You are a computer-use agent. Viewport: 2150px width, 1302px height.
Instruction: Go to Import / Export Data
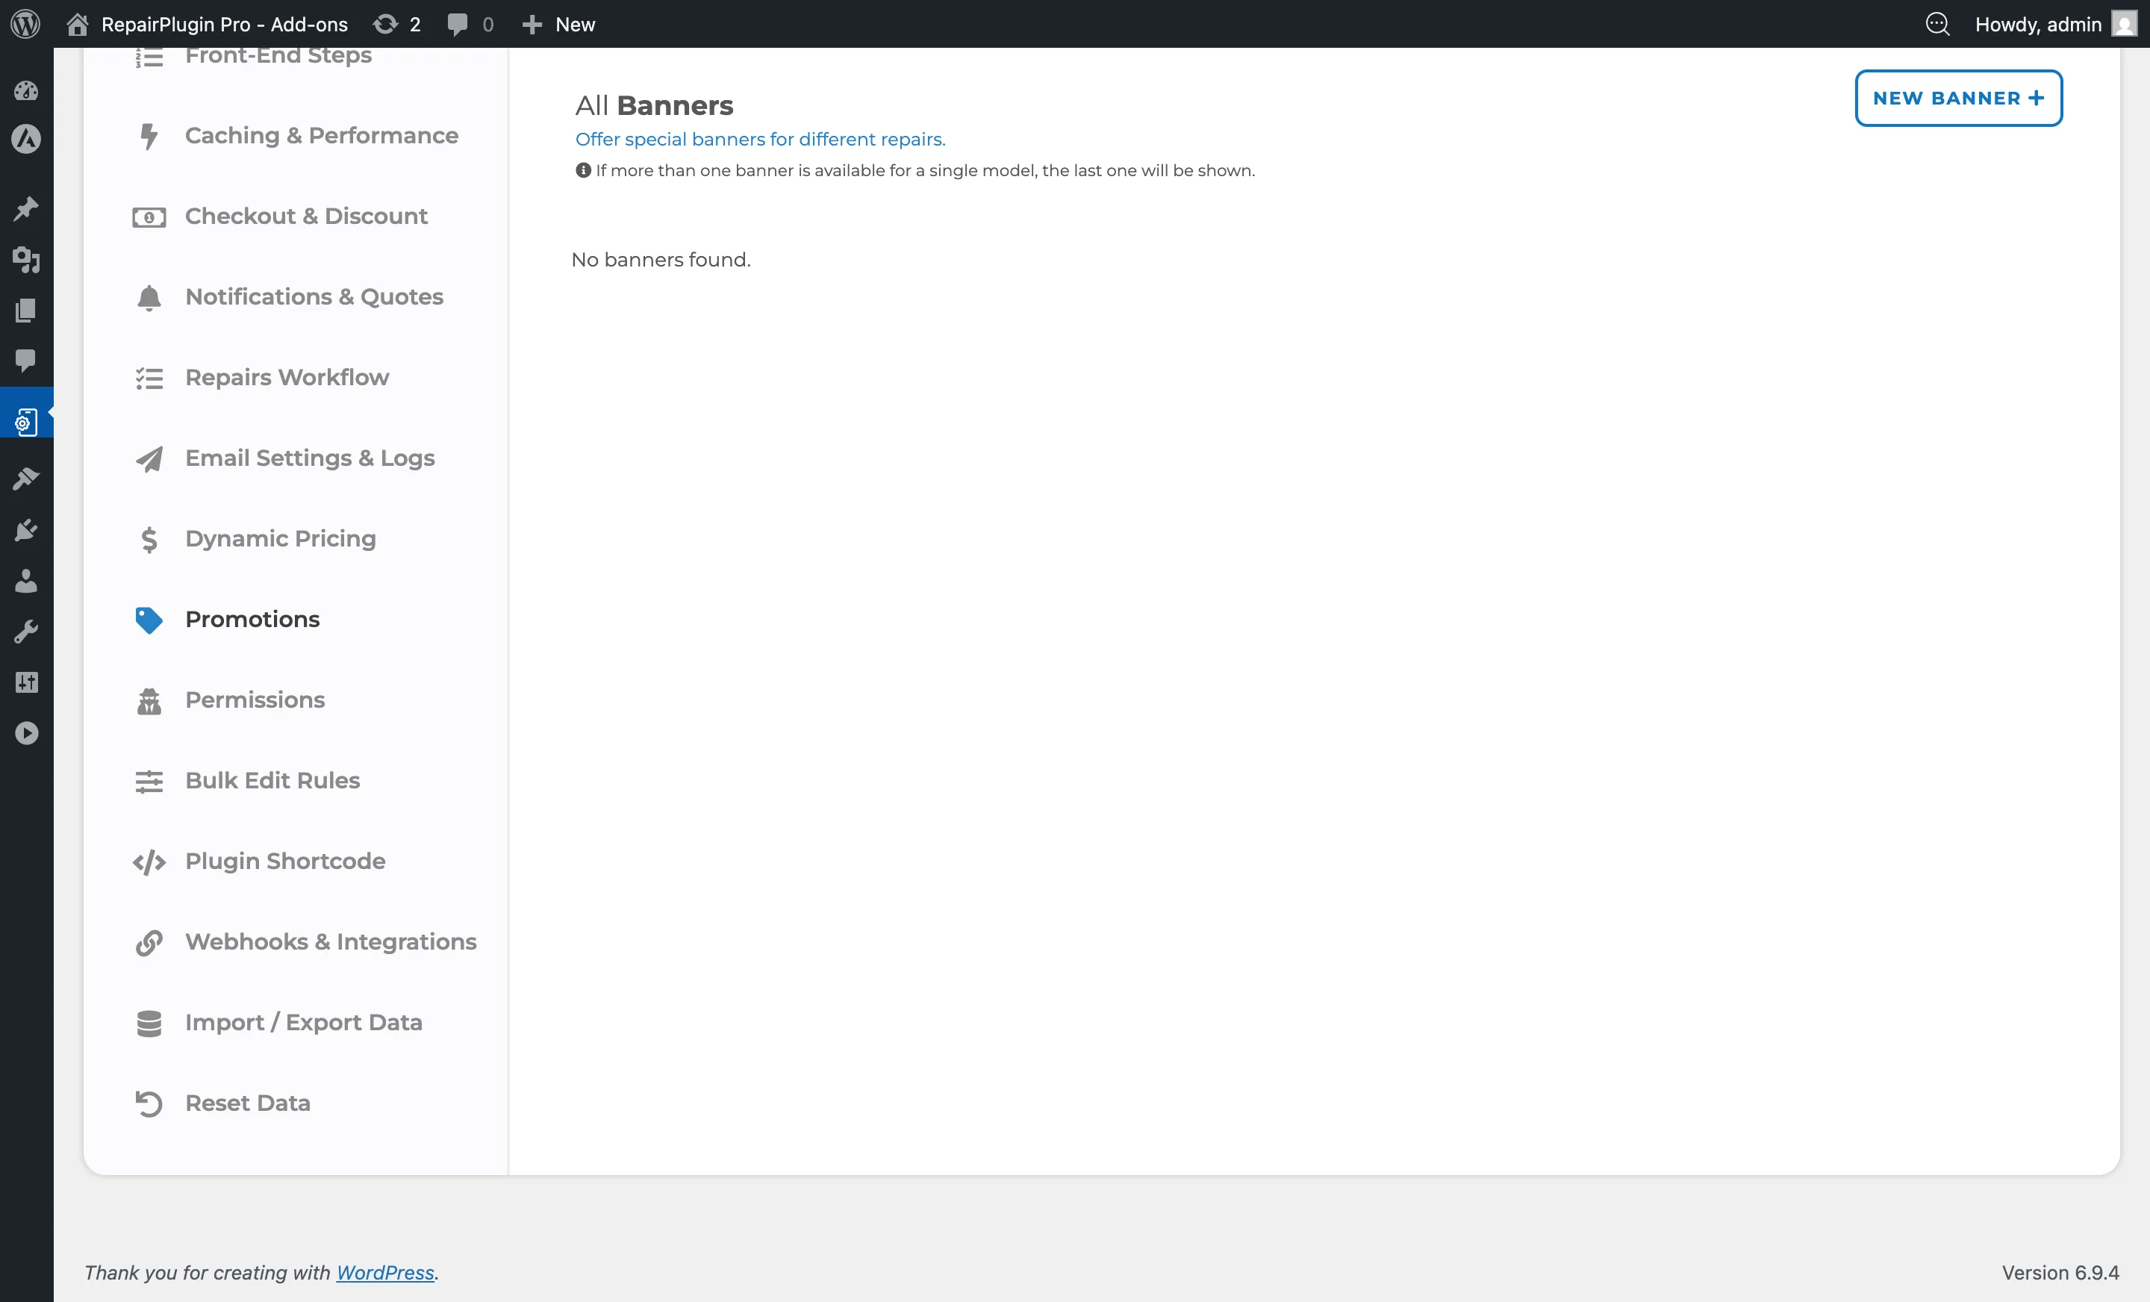coord(304,1022)
